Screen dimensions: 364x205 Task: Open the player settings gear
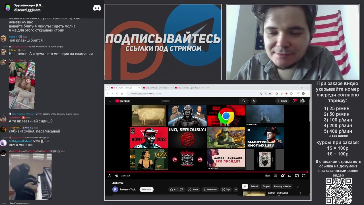(282, 176)
